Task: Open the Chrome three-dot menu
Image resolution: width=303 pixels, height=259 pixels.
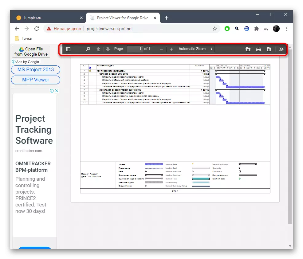Action: pos(286,29)
